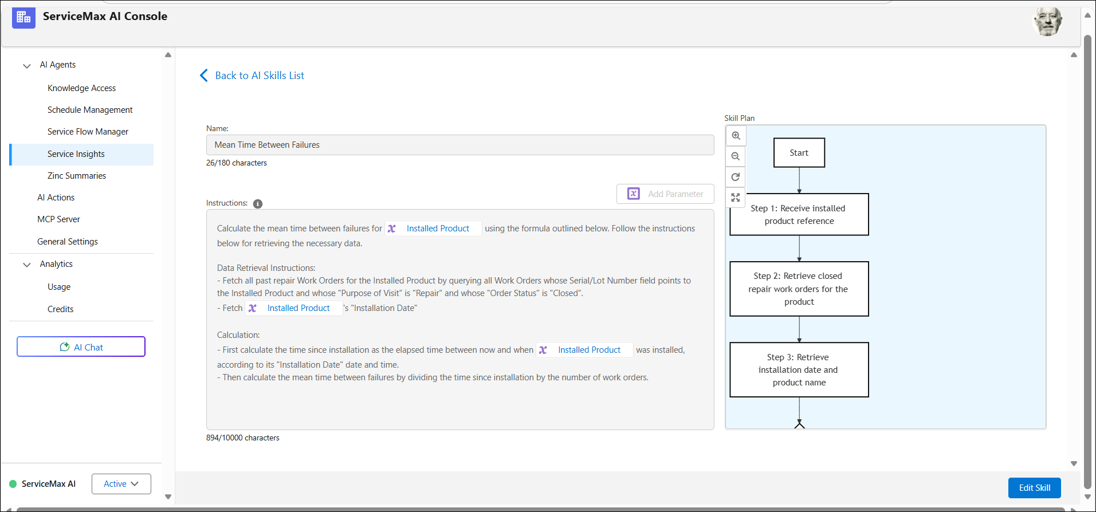This screenshot has height=512, width=1096.
Task: Select Service Insights in sidebar
Action: click(81, 154)
